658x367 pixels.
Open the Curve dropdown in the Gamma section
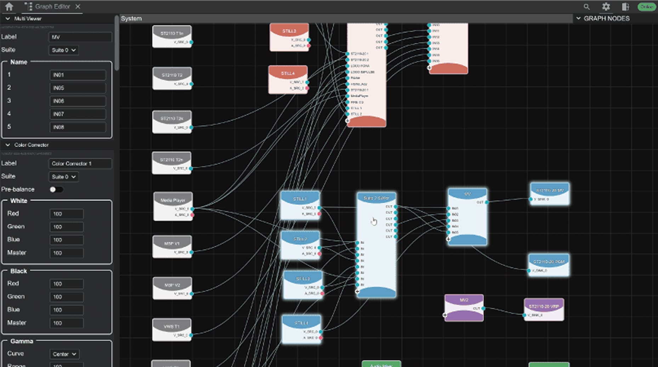tap(64, 354)
